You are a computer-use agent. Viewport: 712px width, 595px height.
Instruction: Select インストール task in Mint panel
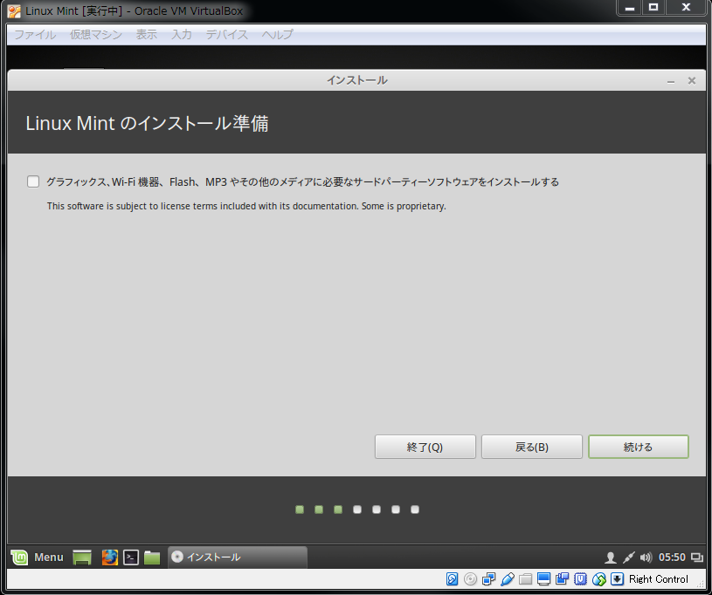(238, 557)
